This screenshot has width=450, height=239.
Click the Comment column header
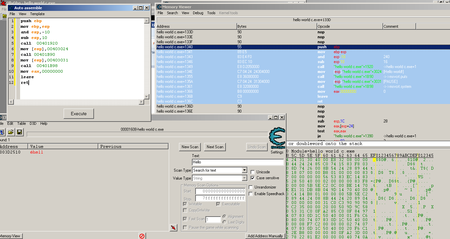(399, 26)
